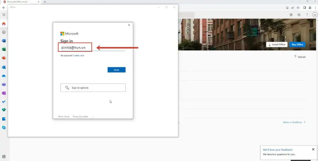Select the Microsoft Office Home browser tab
The height and width of the screenshot is (161, 318).
coord(20,2)
